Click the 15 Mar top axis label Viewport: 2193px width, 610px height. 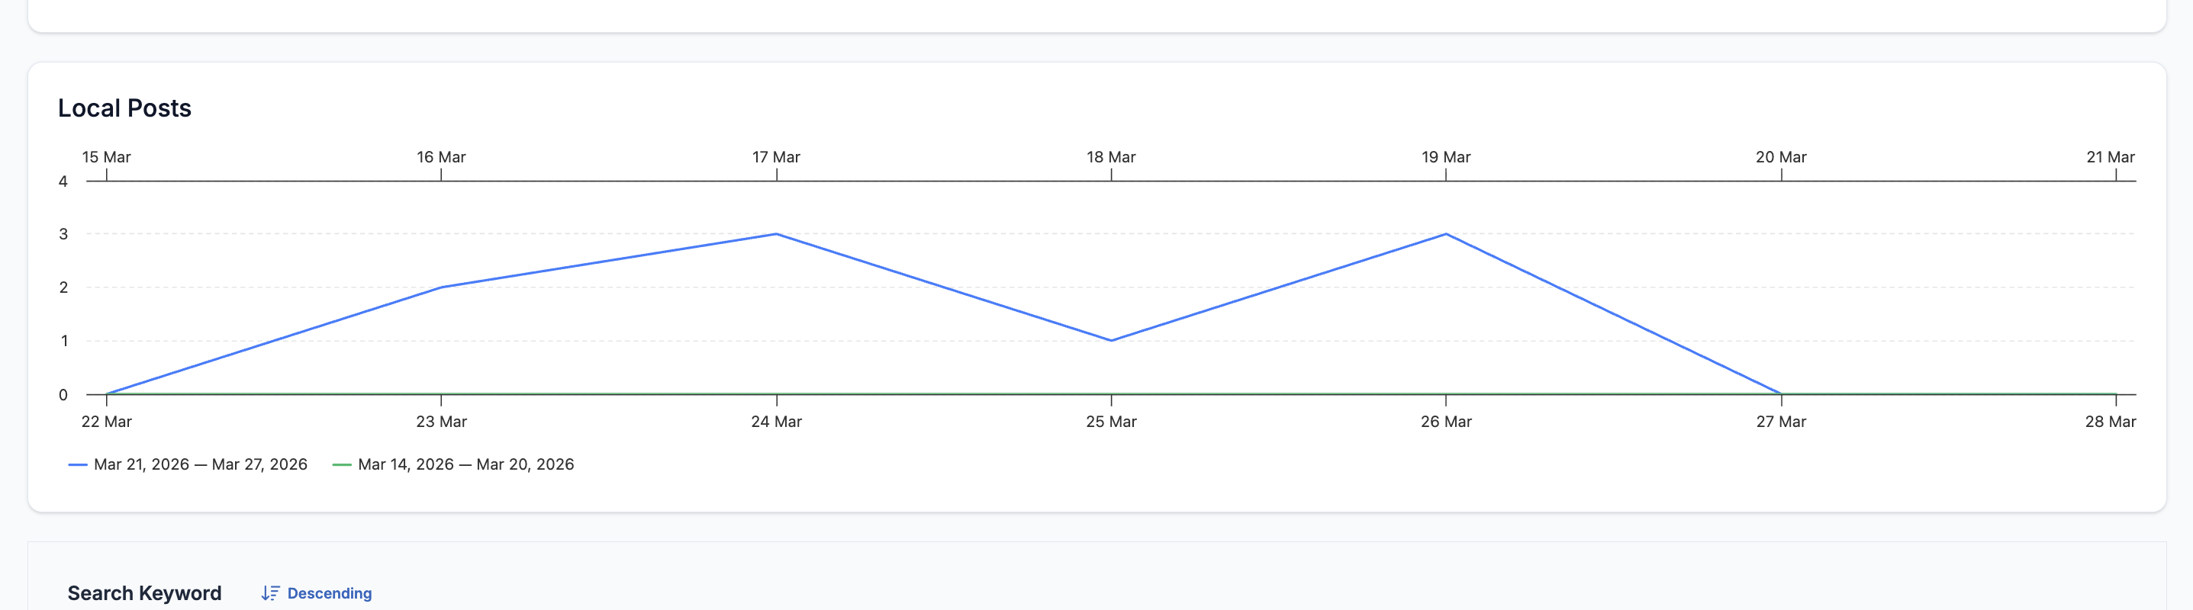click(x=106, y=157)
